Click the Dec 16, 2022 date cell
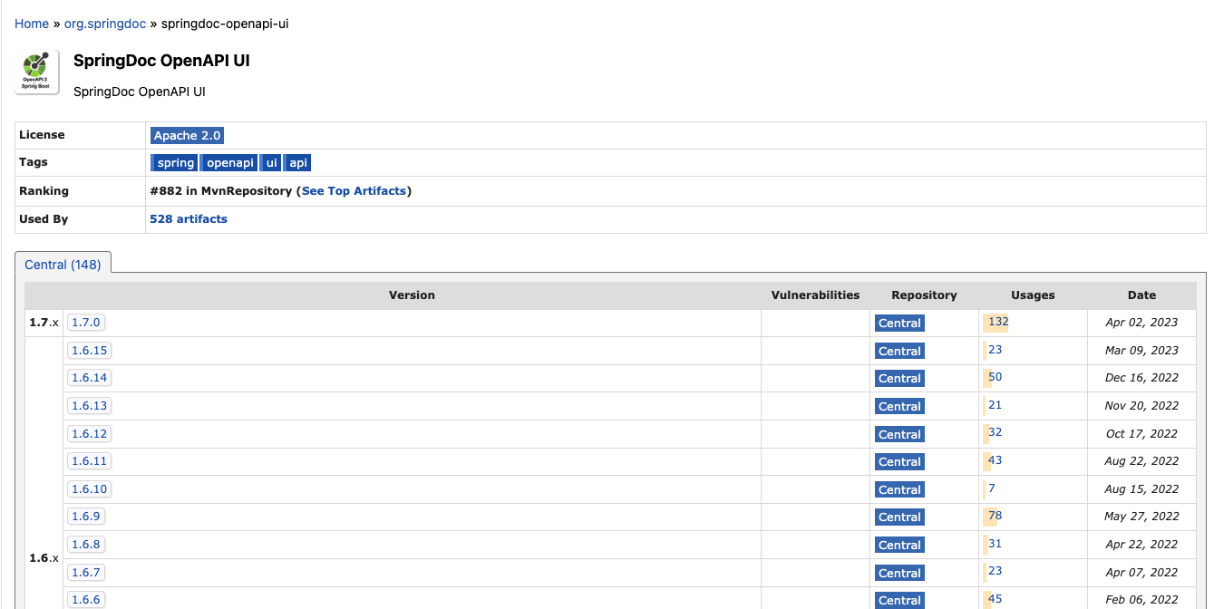Screen dimensions: 1214x609 (1141, 378)
